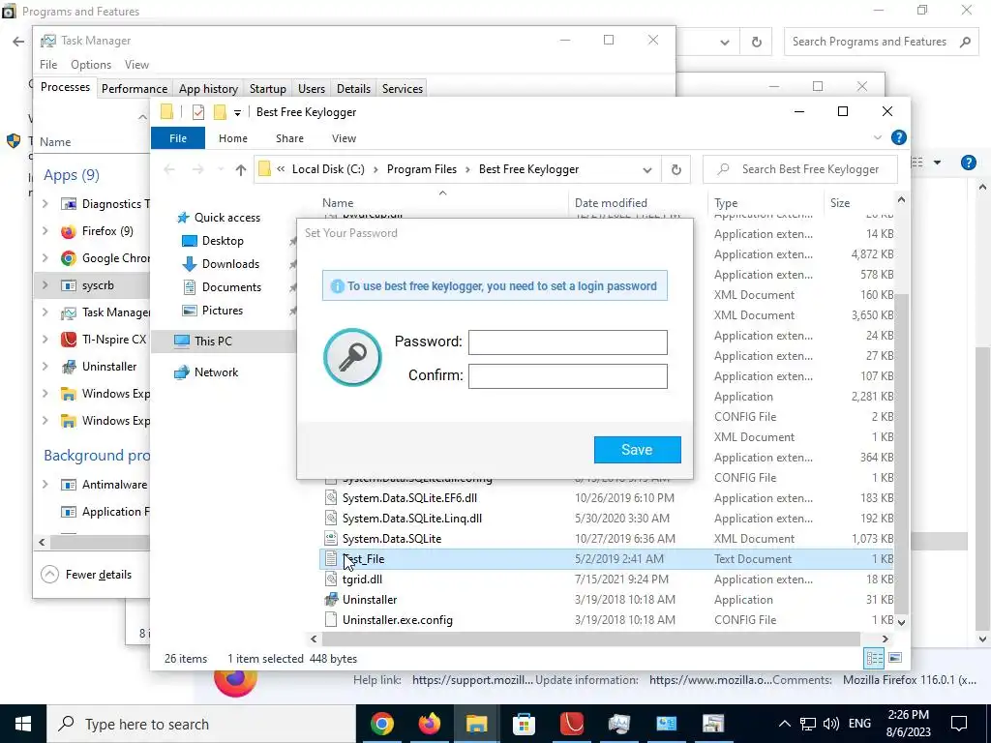Open Firefox support help link
The height and width of the screenshot is (743, 991).
(x=472, y=680)
